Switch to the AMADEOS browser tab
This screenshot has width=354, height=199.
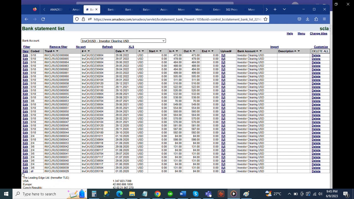(56, 10)
